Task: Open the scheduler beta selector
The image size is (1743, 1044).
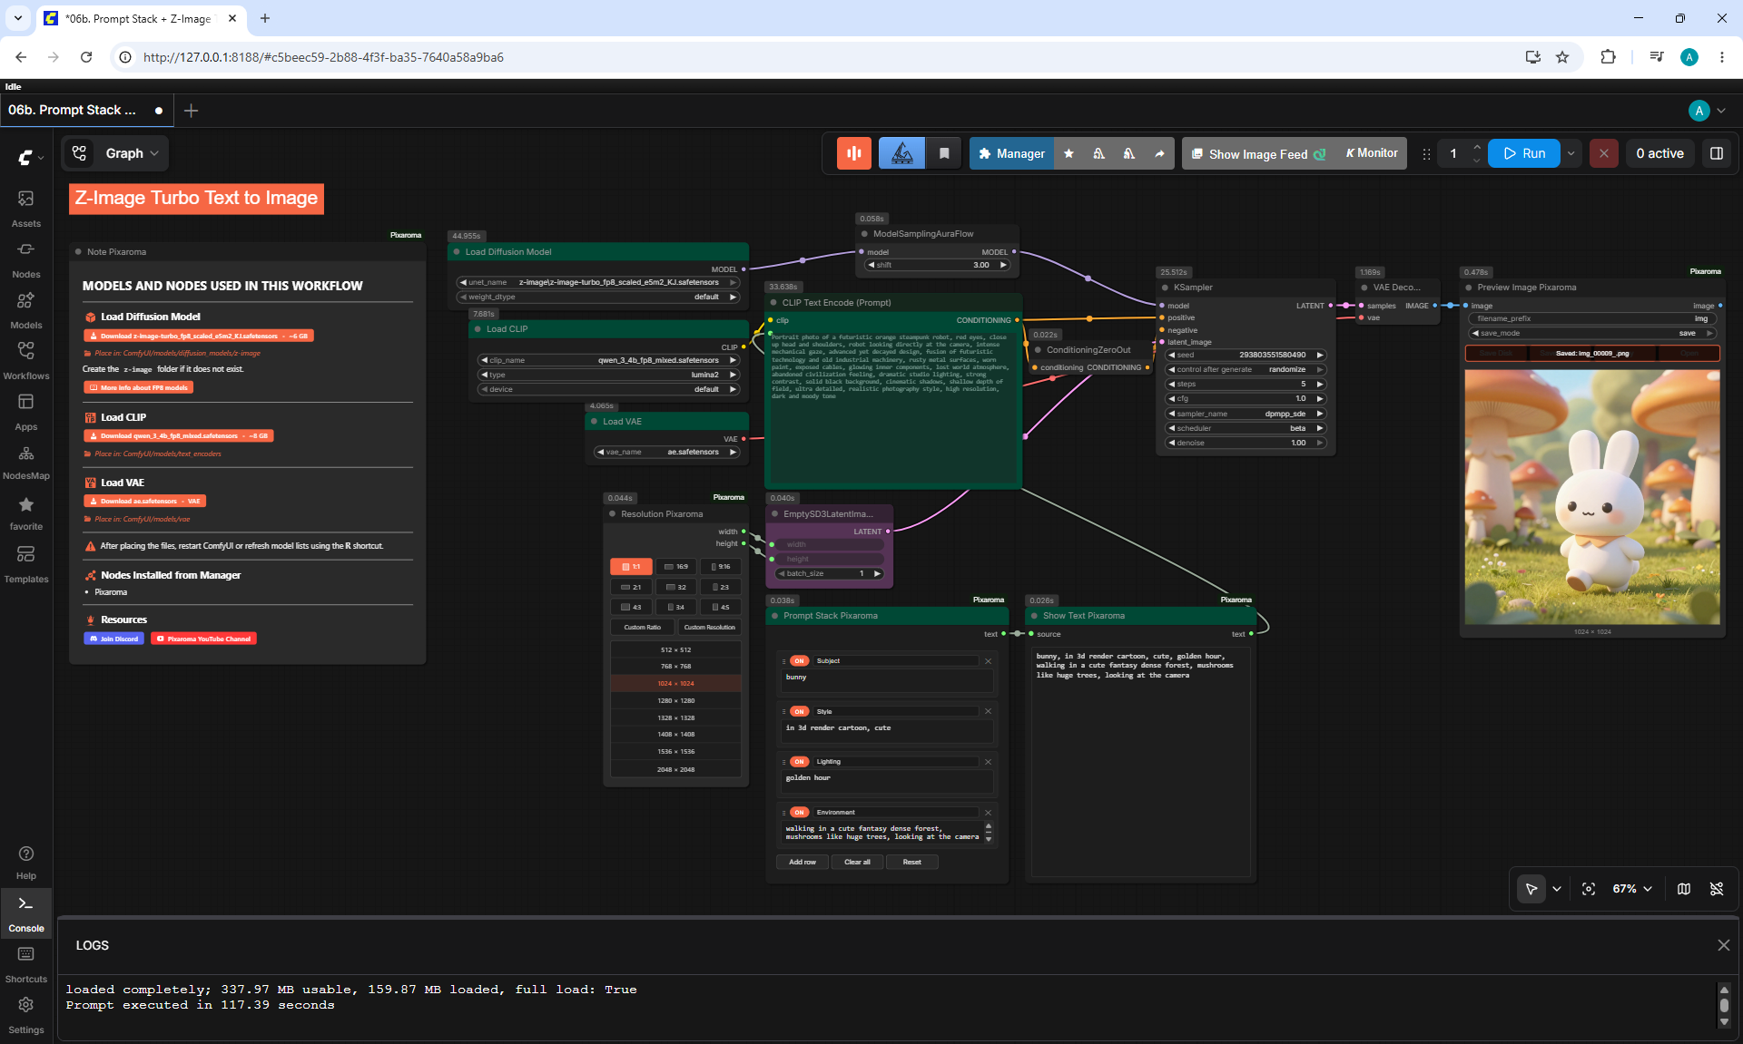Action: [1246, 428]
